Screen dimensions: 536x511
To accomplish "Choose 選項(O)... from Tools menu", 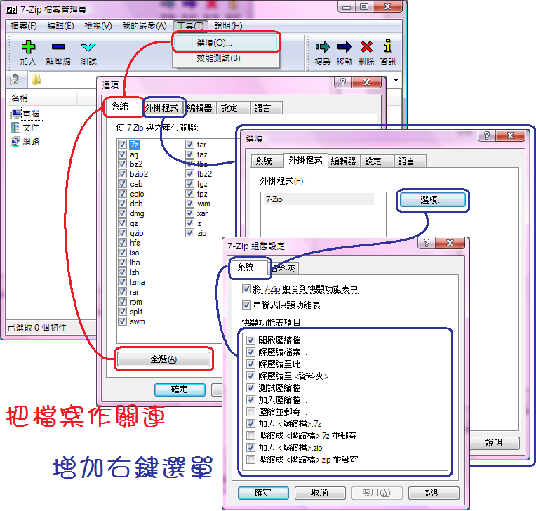I will pyautogui.click(x=226, y=42).
